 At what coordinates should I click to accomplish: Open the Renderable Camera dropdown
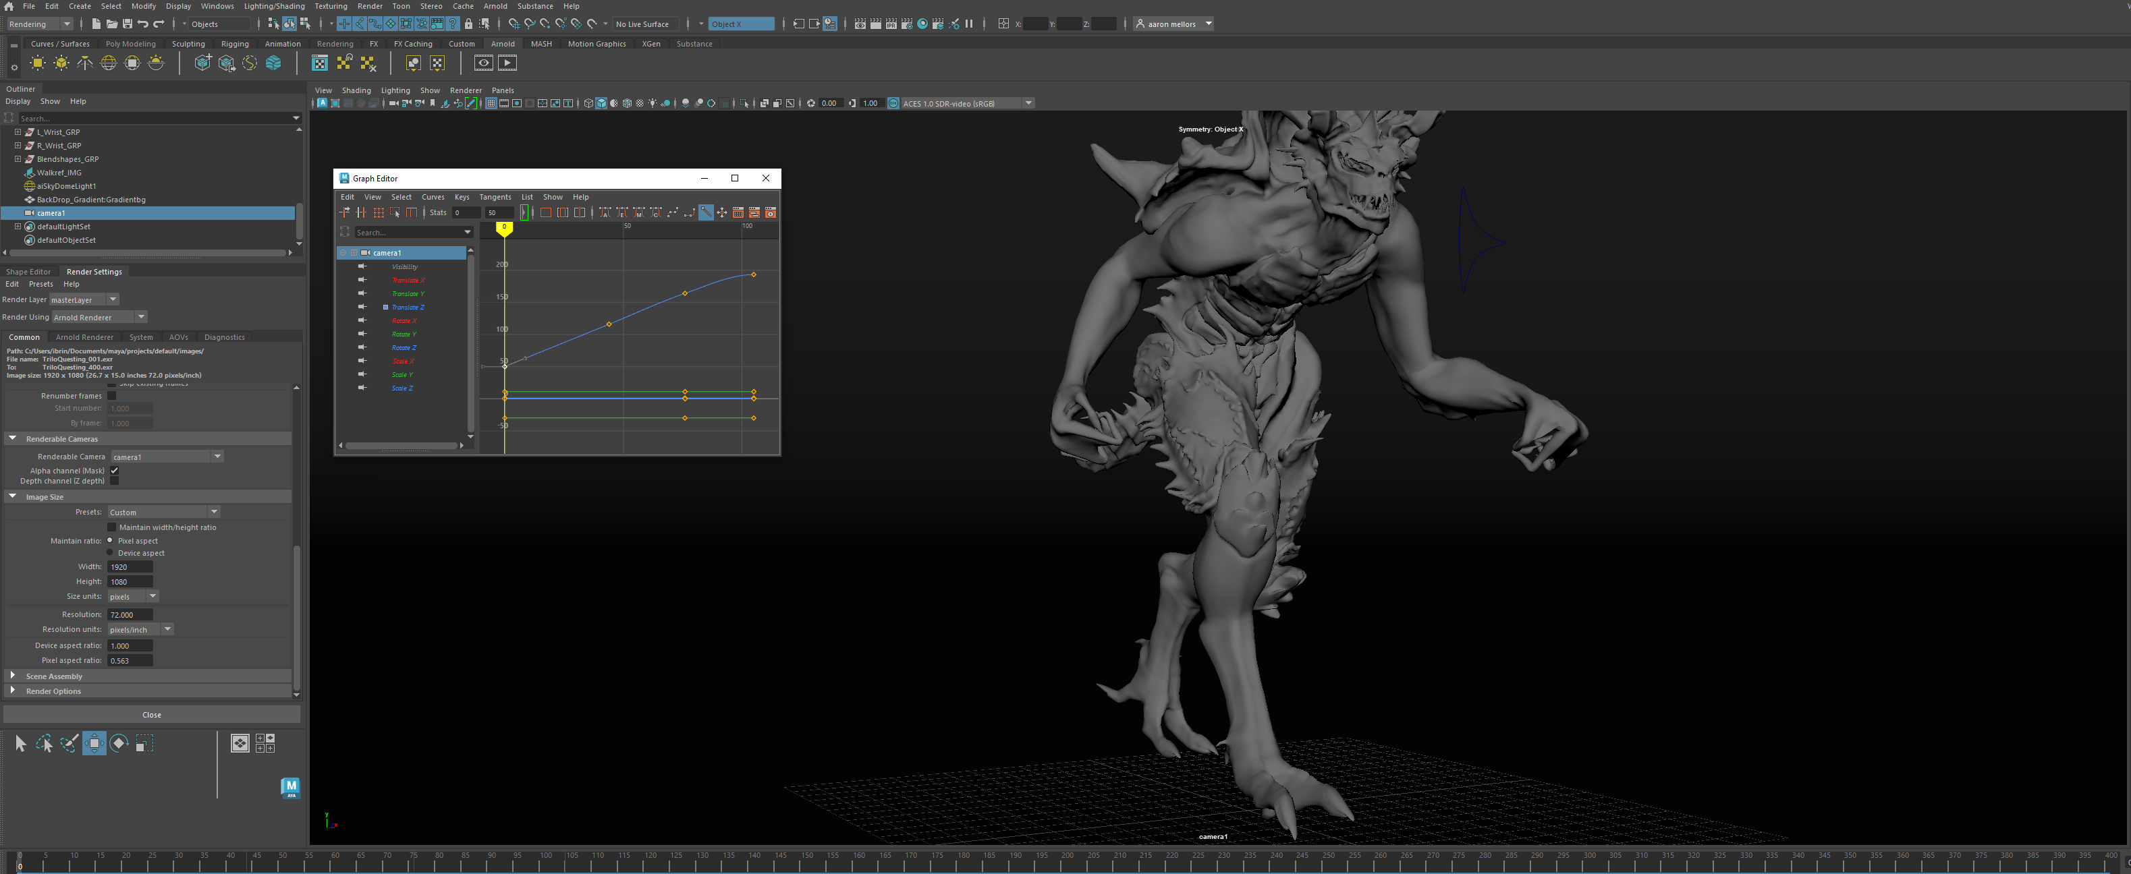tap(217, 457)
